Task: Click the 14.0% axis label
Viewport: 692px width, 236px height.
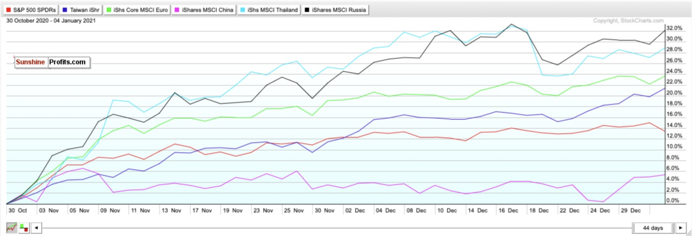Action: [x=674, y=125]
